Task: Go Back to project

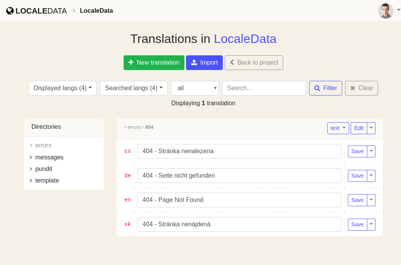Action: (254, 63)
